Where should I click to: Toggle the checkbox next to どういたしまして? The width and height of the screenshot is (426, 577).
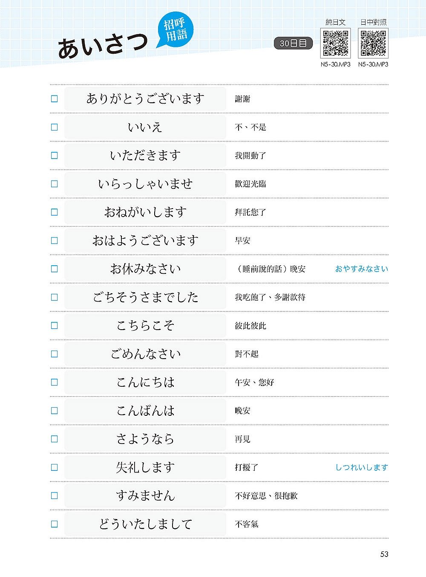pyautogui.click(x=55, y=524)
